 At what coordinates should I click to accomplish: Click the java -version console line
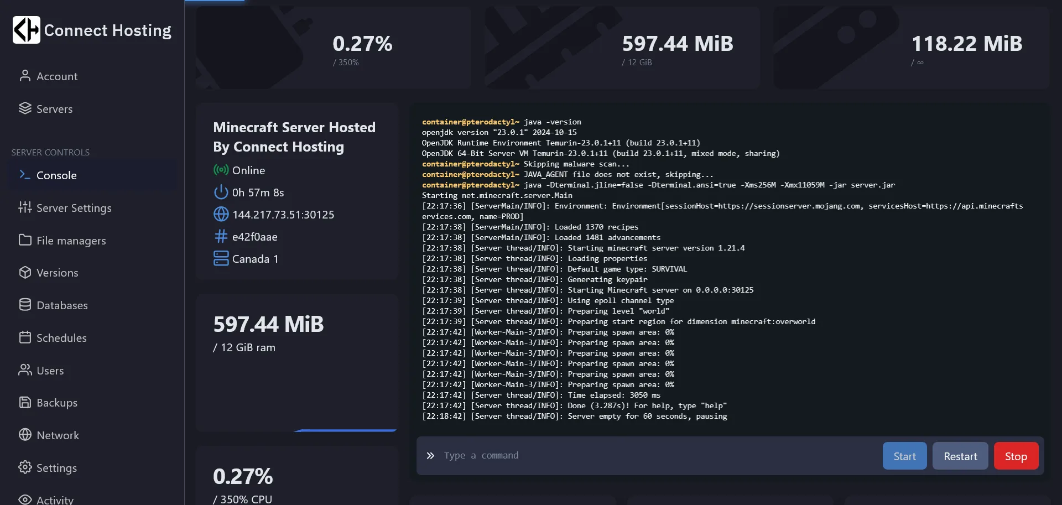tap(502, 122)
